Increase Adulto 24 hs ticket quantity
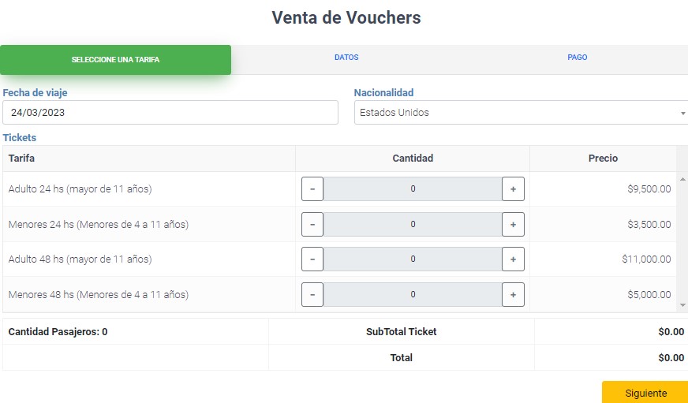 (513, 189)
